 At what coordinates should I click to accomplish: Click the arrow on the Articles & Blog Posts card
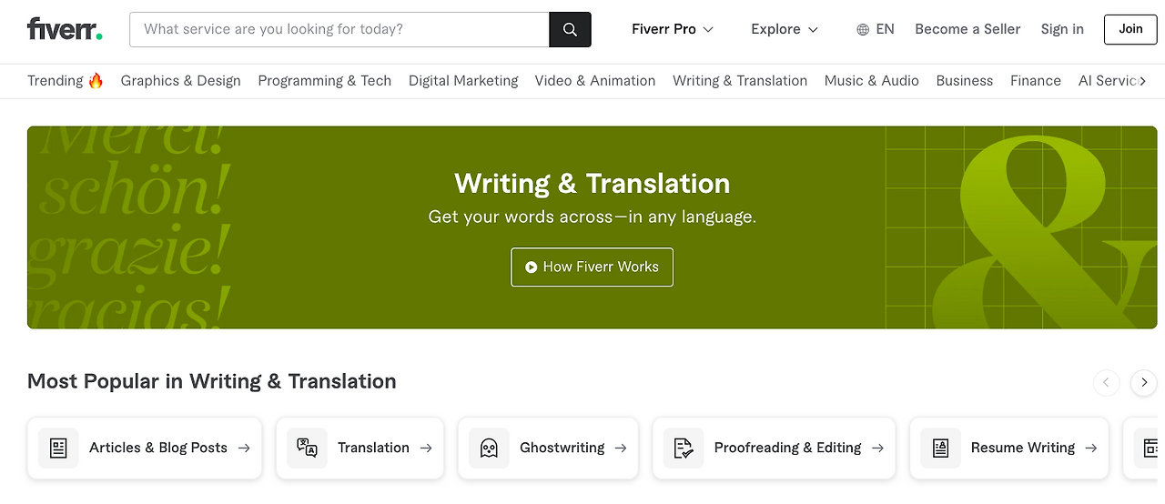click(244, 448)
